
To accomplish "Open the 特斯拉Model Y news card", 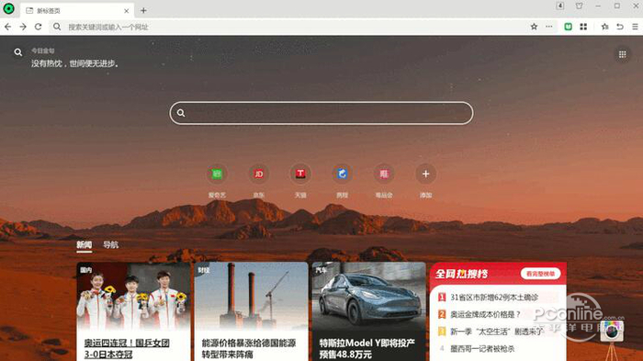I will [369, 311].
